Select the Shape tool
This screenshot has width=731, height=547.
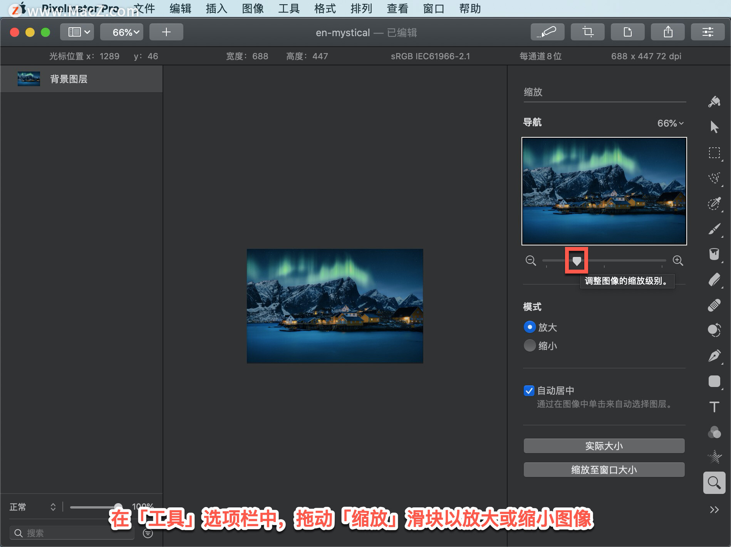[714, 381]
